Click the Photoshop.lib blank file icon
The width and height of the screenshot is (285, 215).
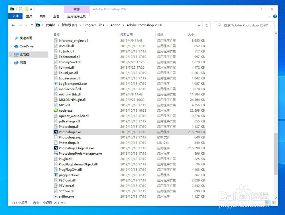56,143
